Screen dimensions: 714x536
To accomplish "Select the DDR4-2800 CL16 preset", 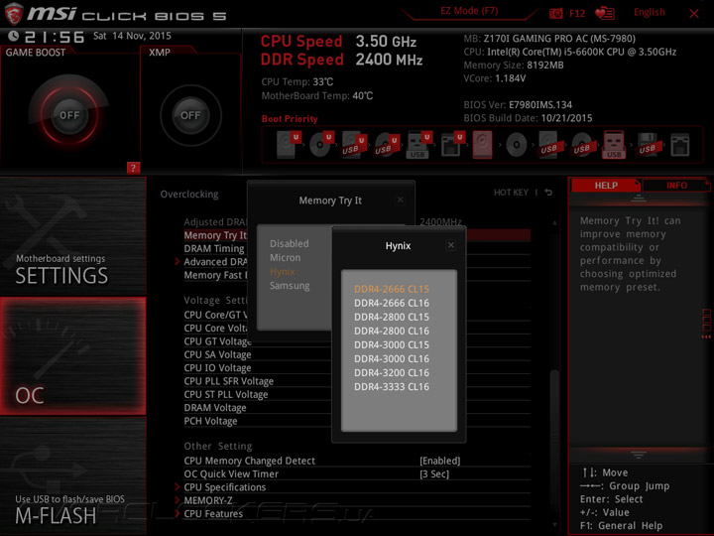I will coord(392,331).
